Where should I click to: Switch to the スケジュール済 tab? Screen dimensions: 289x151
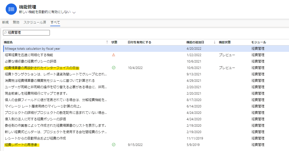[x=35, y=22]
